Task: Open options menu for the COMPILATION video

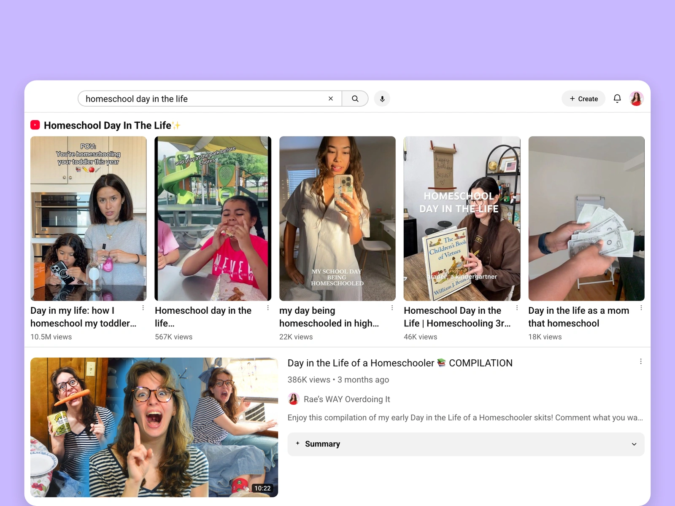Action: coord(641,361)
